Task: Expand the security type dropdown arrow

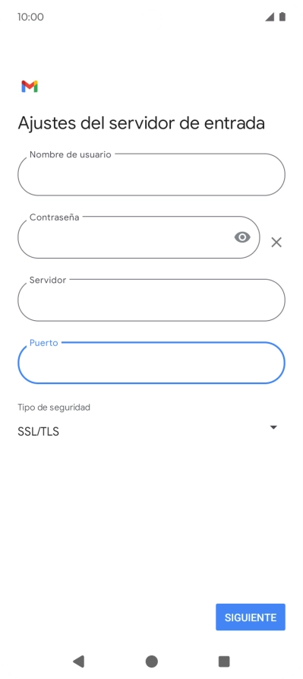Action: [273, 427]
